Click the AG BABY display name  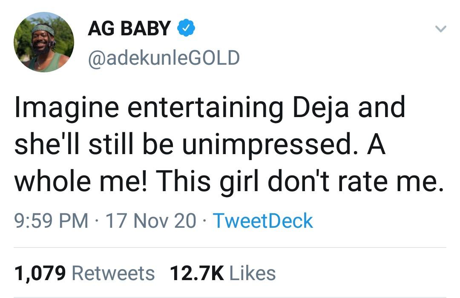[x=129, y=29]
